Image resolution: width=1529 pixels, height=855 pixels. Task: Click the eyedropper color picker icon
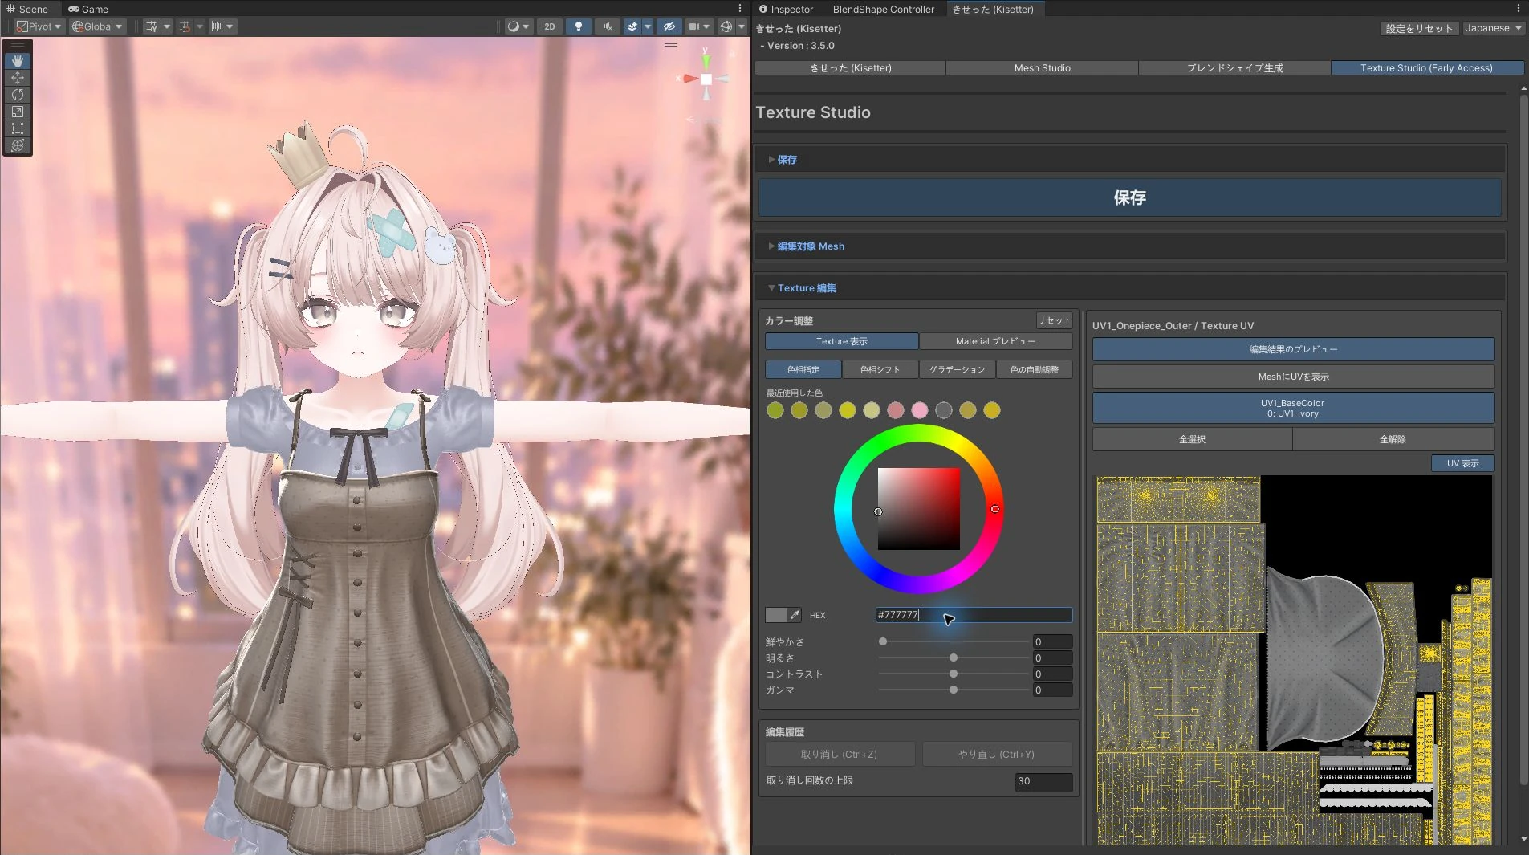pyautogui.click(x=795, y=615)
